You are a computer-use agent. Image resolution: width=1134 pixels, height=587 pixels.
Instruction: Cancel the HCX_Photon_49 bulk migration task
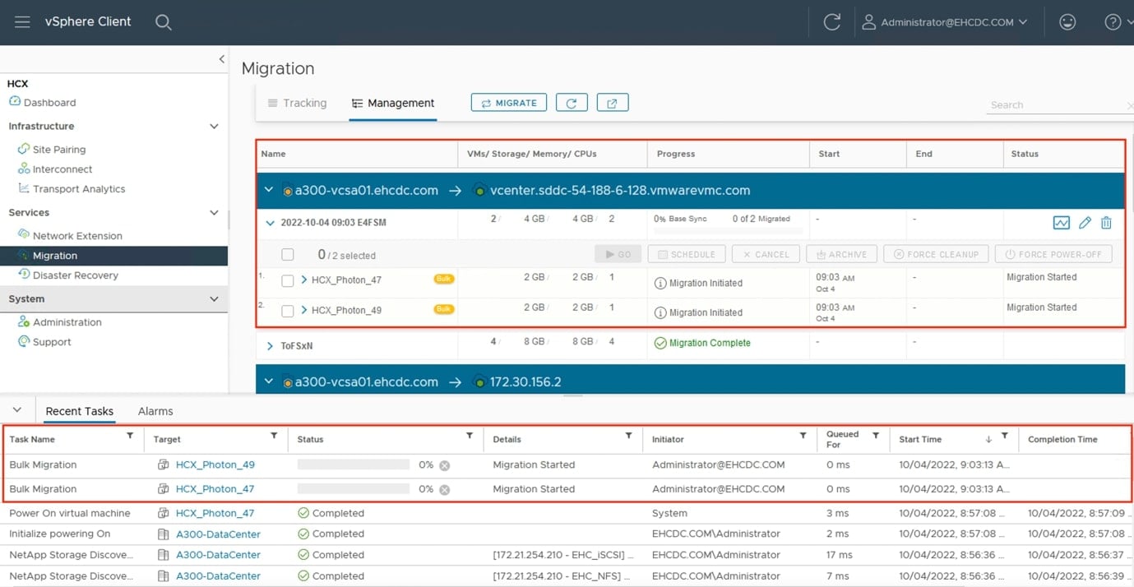(x=444, y=465)
